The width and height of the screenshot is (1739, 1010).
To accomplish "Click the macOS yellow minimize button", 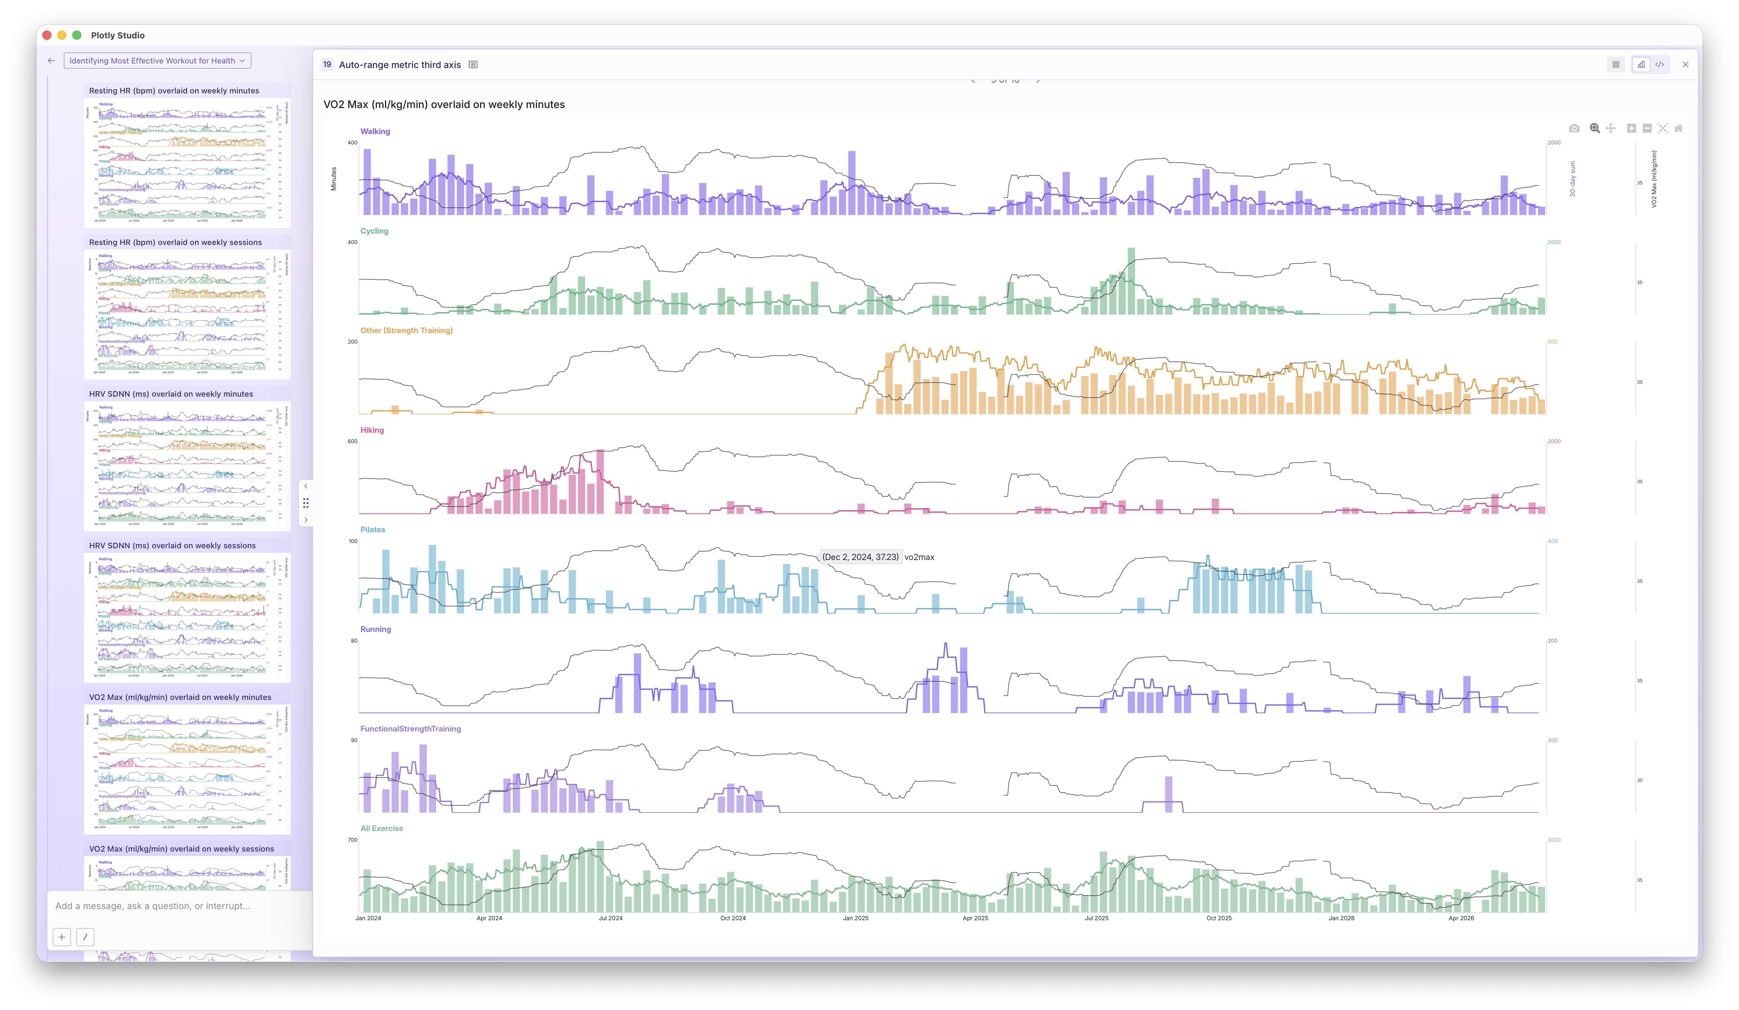I will click(x=62, y=35).
